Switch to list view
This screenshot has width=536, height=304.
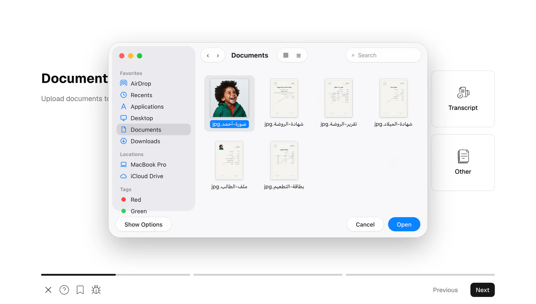pos(298,56)
